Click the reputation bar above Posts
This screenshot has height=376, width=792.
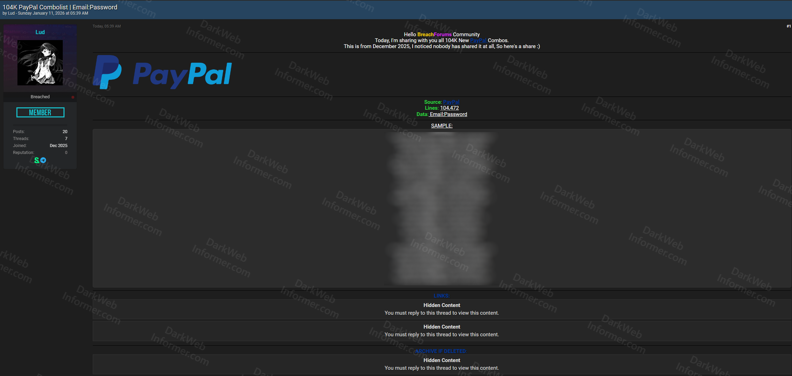(40, 124)
